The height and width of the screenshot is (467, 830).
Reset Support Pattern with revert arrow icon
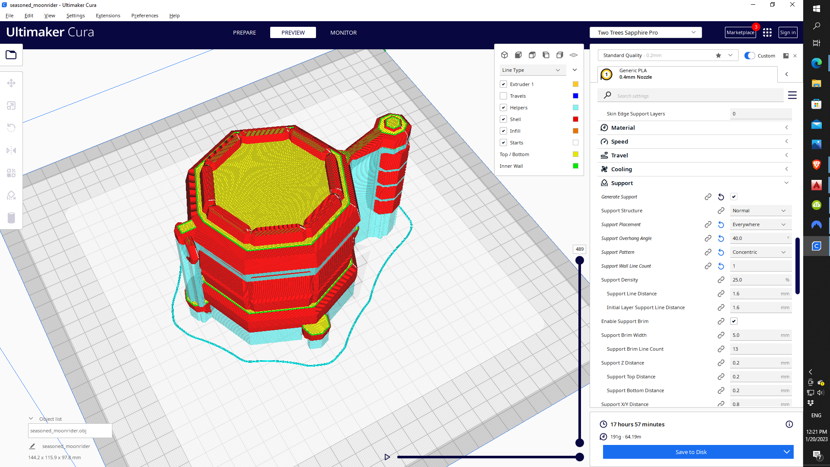(721, 252)
